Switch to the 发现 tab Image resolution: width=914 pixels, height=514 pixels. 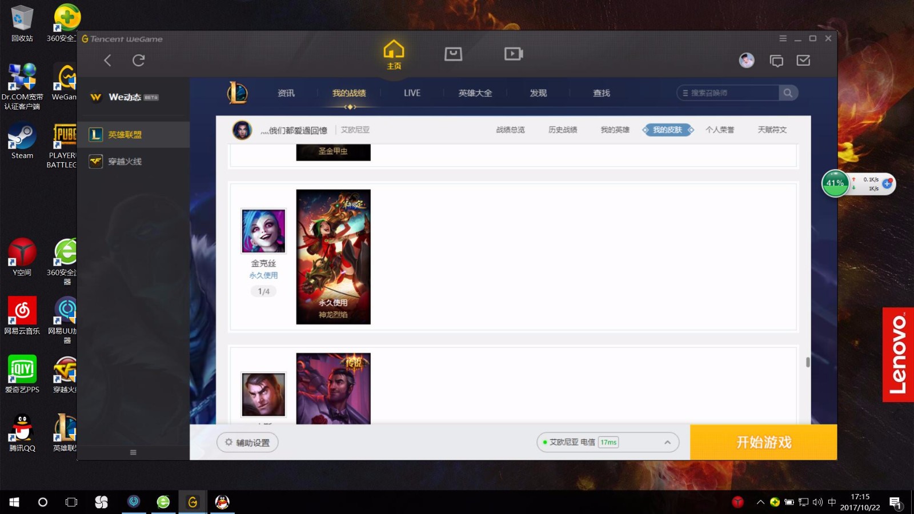pyautogui.click(x=538, y=93)
